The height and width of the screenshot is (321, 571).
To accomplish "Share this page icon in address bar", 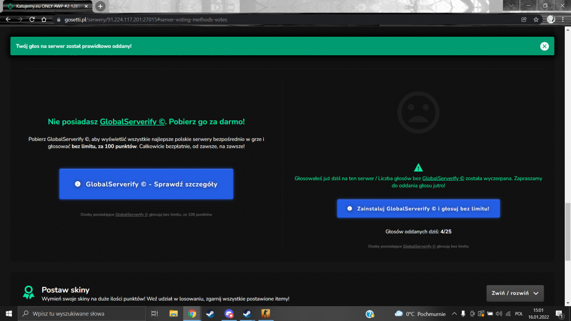I will click(x=524, y=19).
